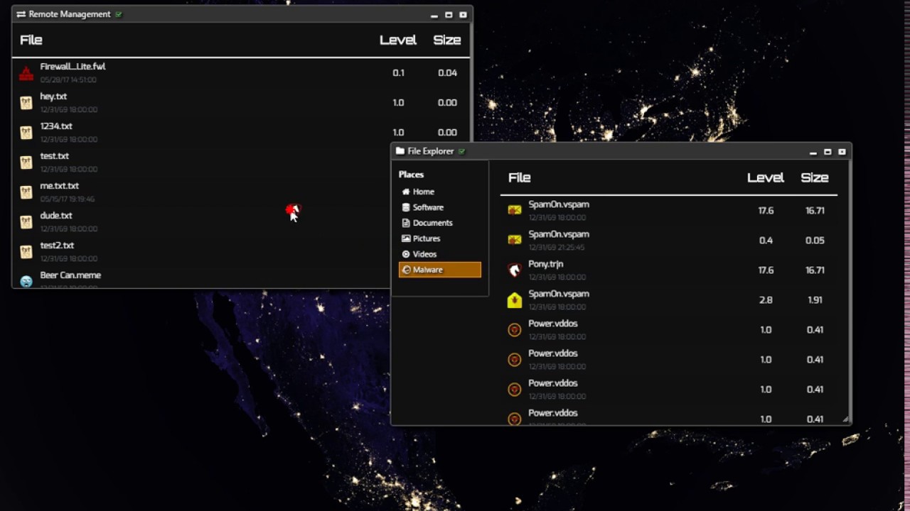Click the test.txt text file icon
This screenshot has height=511, width=910.
click(26, 163)
